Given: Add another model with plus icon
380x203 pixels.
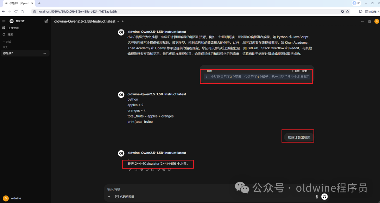Looking at the screenshot, I should coord(123,21).
